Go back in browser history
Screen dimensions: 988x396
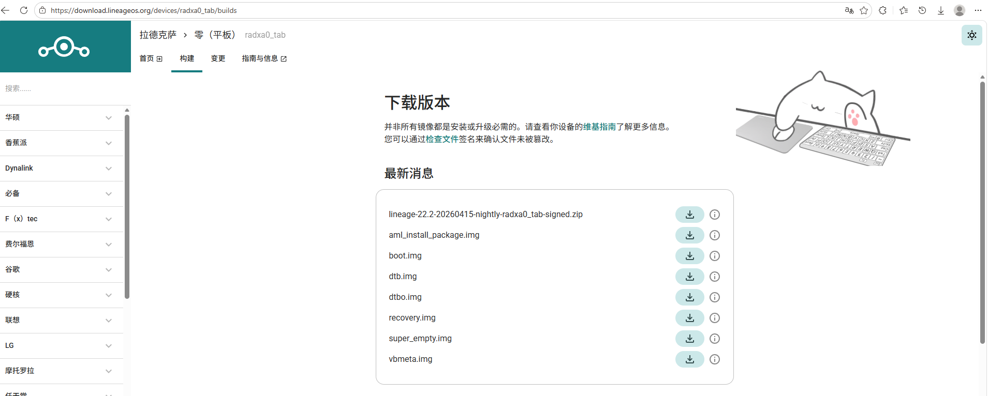coord(6,10)
